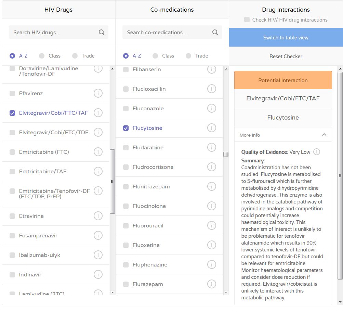The image size is (343, 310).
Task: Collapse the More Info section chevron
Action: tap(324, 135)
